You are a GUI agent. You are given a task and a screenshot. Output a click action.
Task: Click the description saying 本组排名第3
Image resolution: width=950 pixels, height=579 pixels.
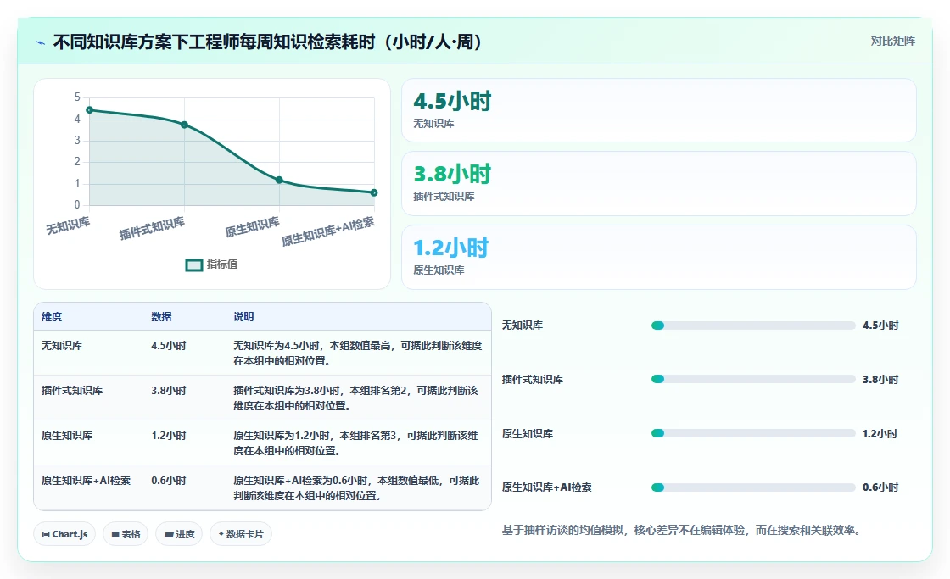pyautogui.click(x=356, y=443)
